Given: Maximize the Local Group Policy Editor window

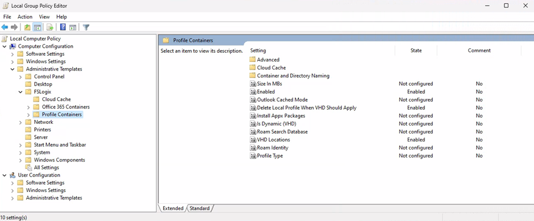Looking at the screenshot, I should click(506, 6).
